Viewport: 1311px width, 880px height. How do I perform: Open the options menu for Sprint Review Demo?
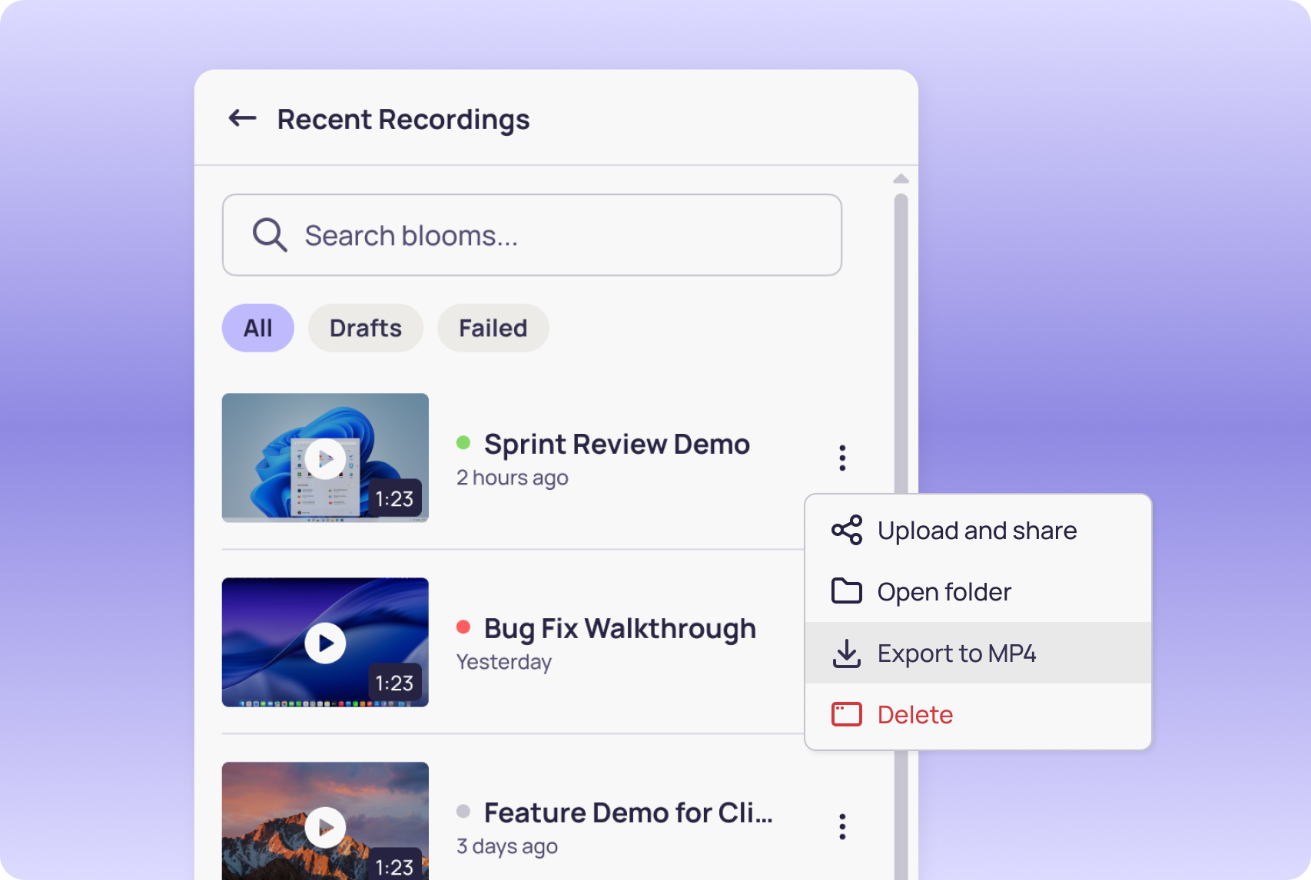coord(842,458)
